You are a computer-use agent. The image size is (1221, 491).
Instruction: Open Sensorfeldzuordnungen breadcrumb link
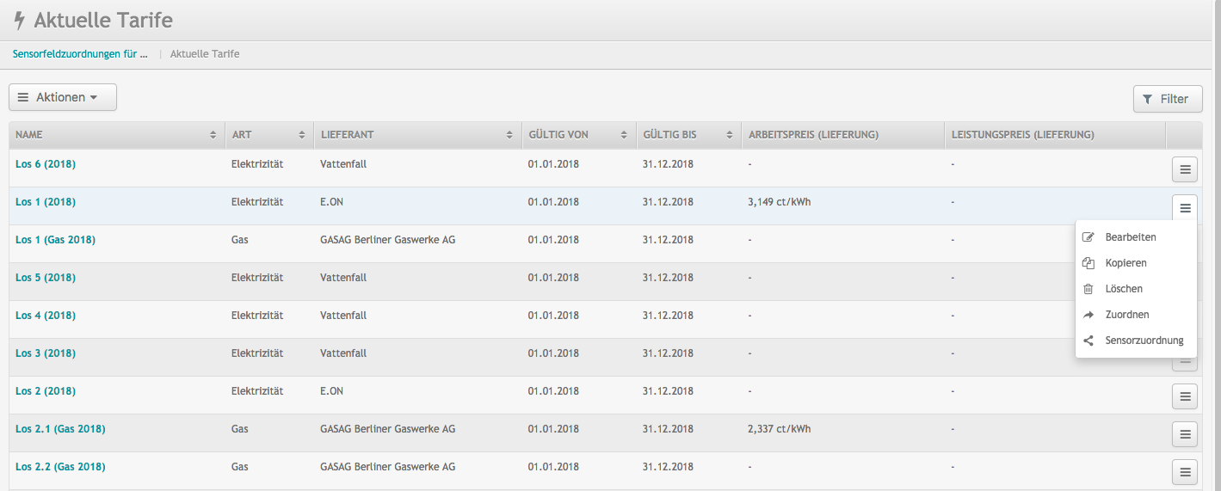pyautogui.click(x=81, y=54)
